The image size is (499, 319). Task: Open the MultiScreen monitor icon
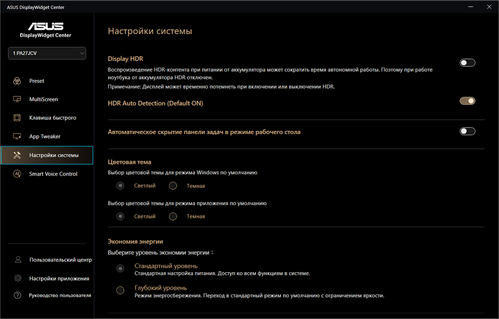(18, 99)
